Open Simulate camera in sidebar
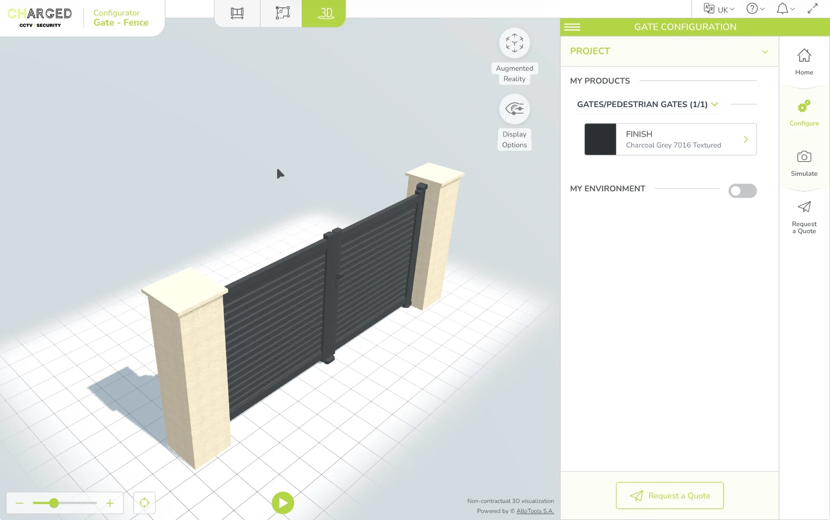 coord(804,163)
